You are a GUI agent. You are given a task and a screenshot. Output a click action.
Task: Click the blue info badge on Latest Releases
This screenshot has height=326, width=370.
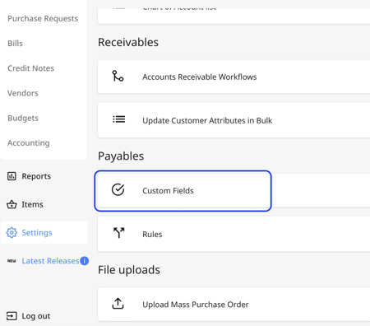pos(85,261)
